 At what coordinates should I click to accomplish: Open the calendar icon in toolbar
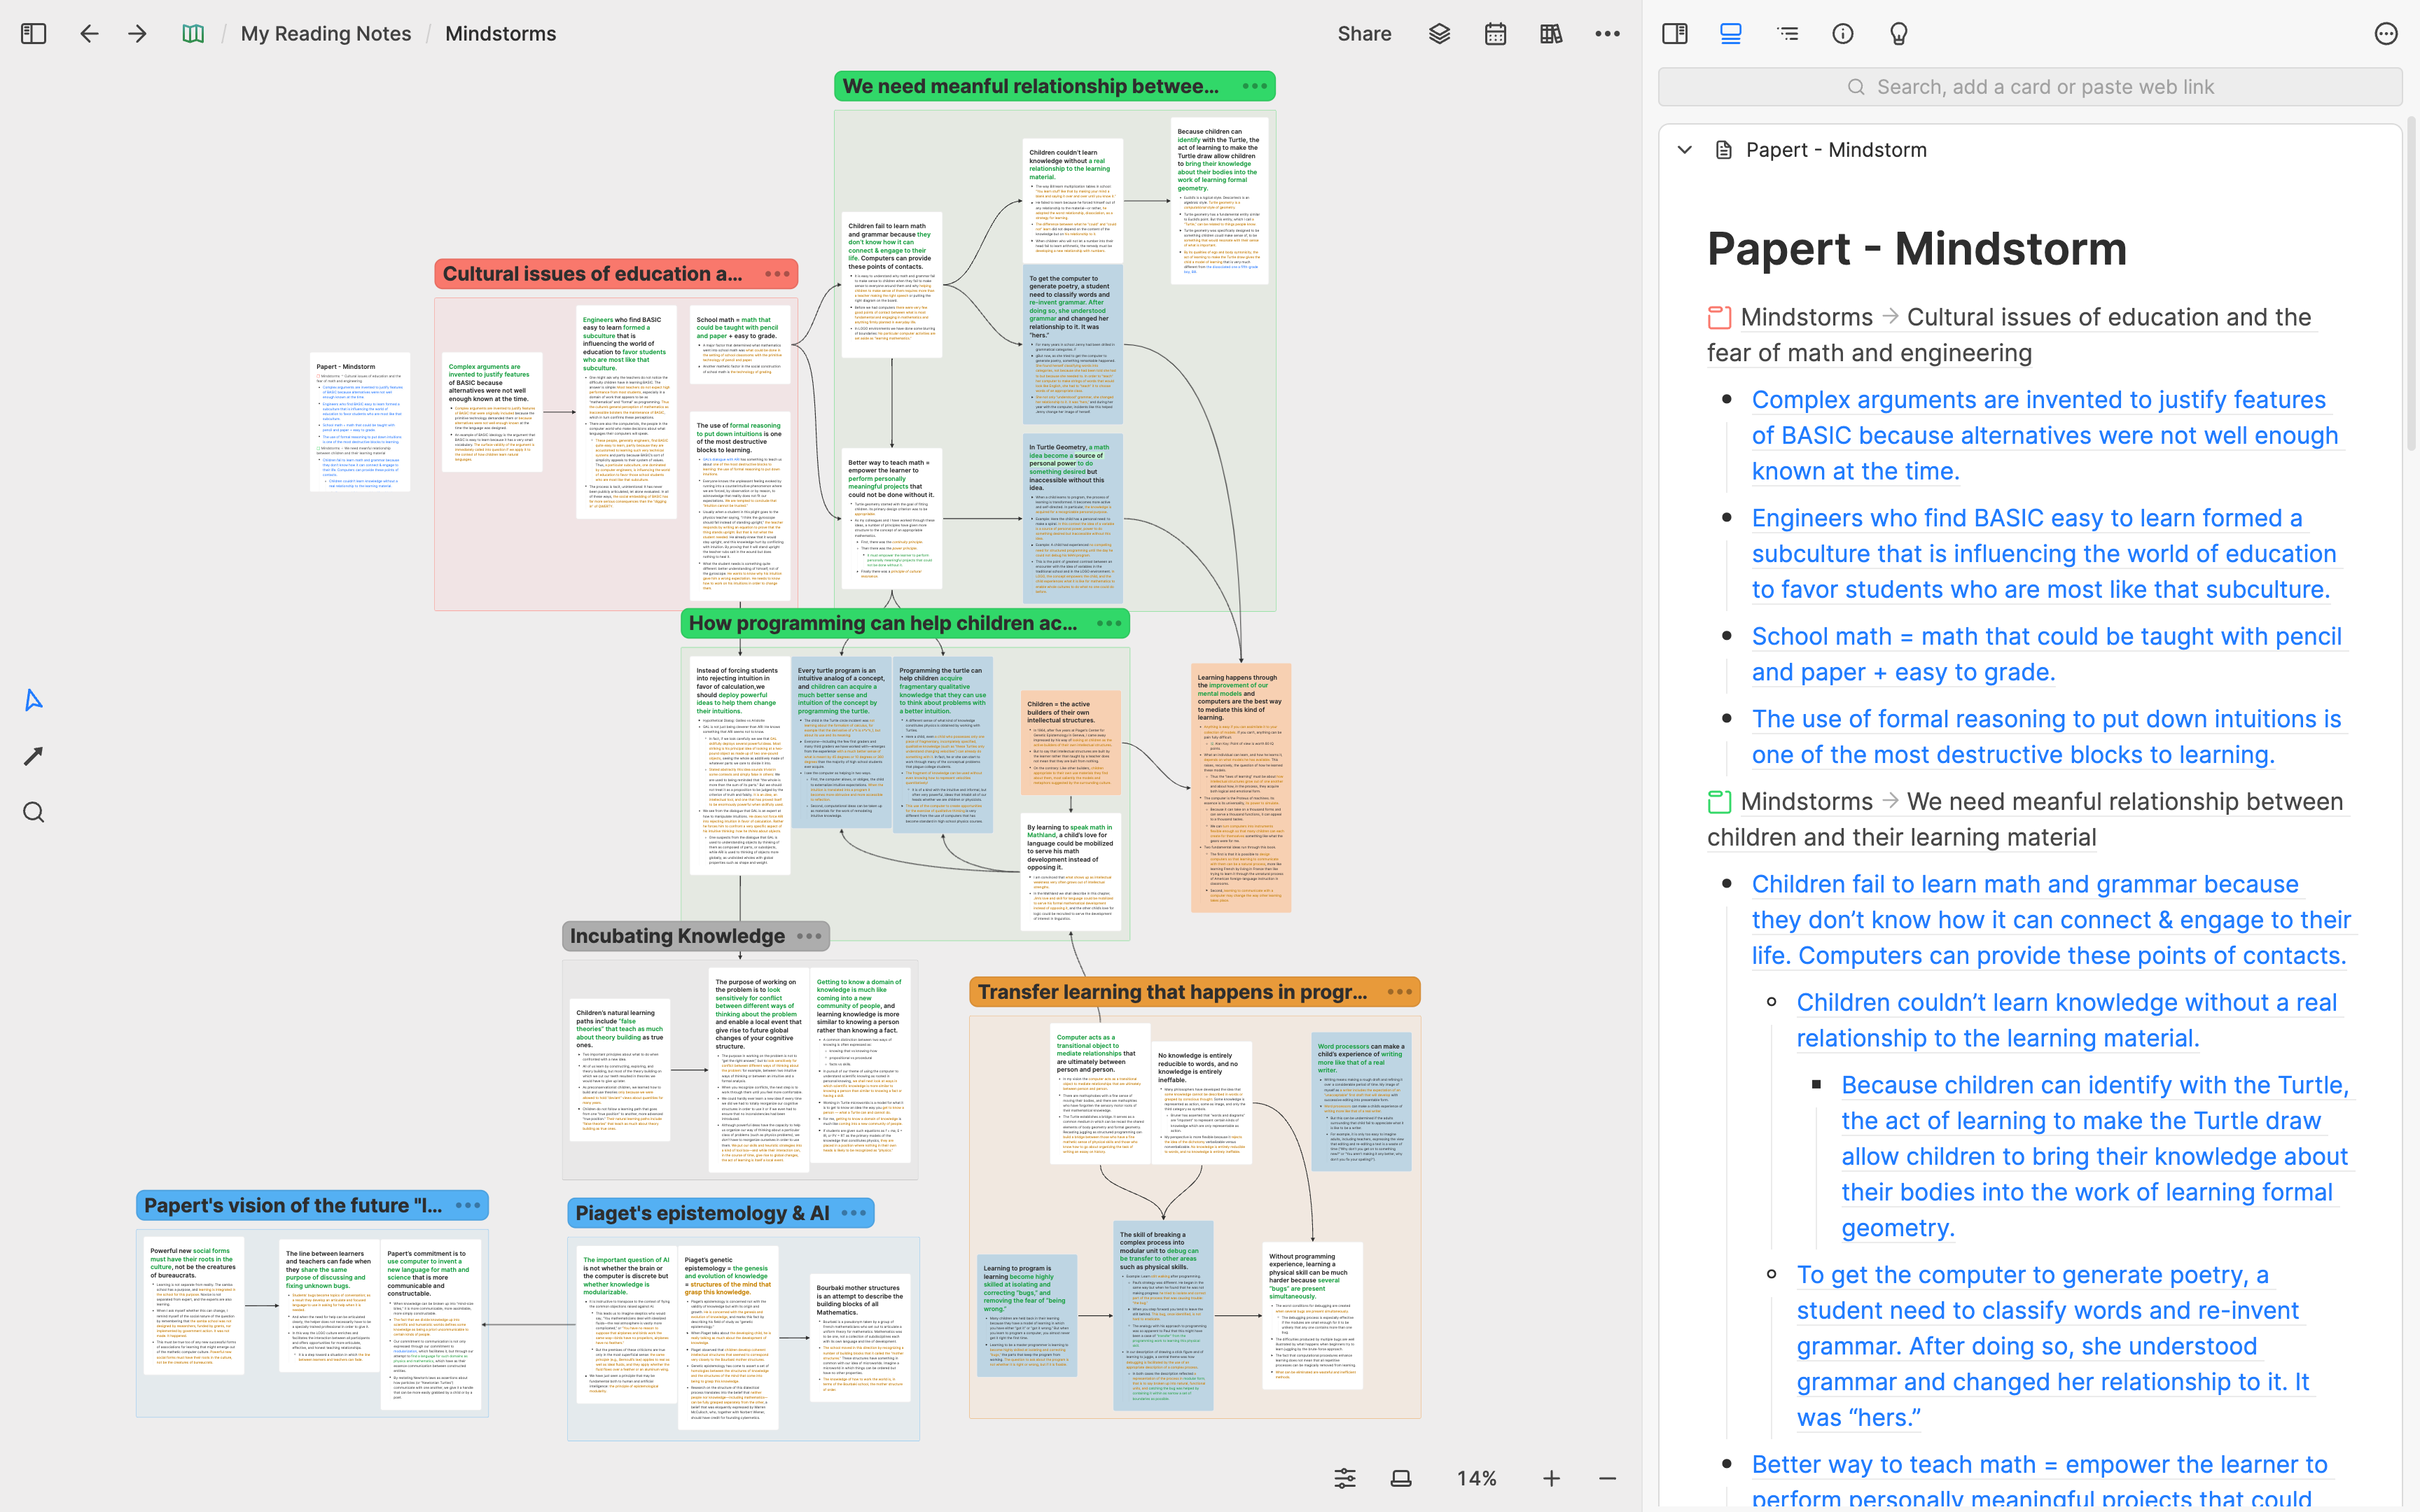(1495, 34)
